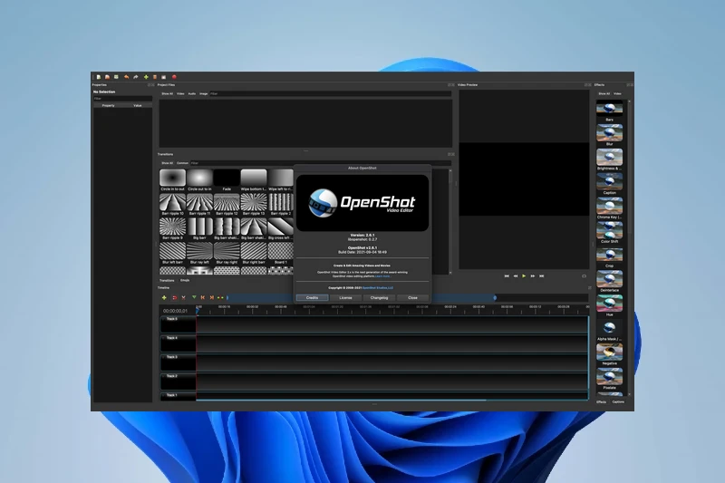Click Center Timeline on Playhead icon
This screenshot has height=483, width=725.
tap(220, 297)
